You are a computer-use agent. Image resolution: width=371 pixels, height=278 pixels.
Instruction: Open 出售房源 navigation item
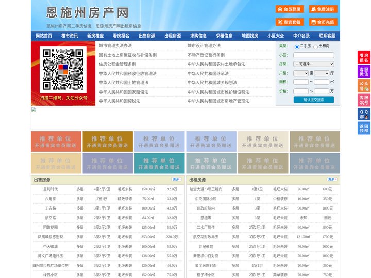pos(147,36)
